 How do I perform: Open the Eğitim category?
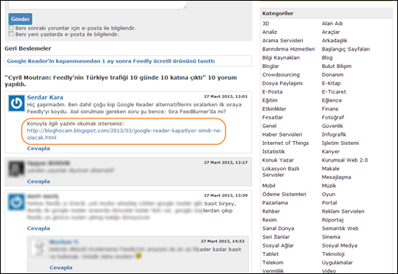(x=270, y=100)
